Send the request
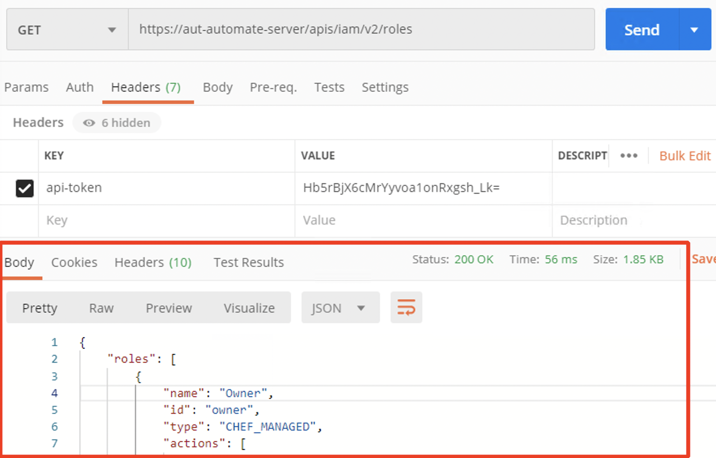 [642, 30]
